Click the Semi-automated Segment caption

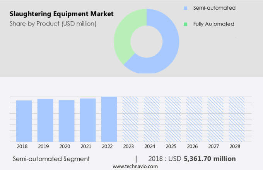pyautogui.click(x=51, y=159)
